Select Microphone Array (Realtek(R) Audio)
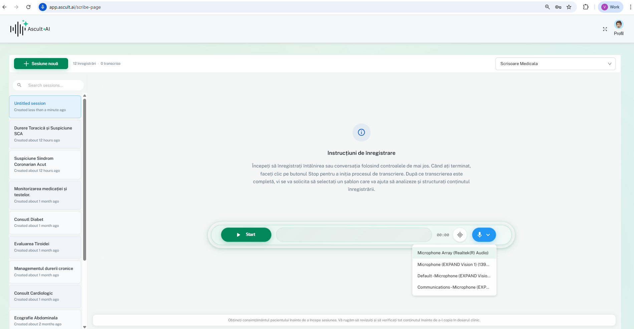 point(453,253)
